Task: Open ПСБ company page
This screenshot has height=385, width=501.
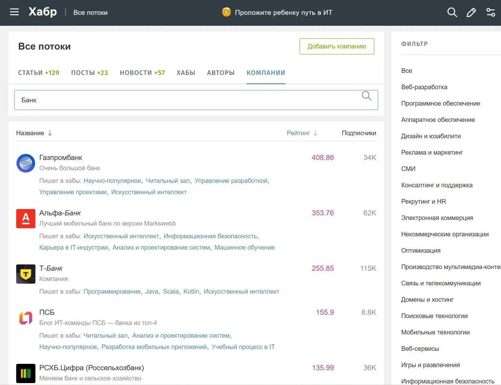Action: pos(47,312)
